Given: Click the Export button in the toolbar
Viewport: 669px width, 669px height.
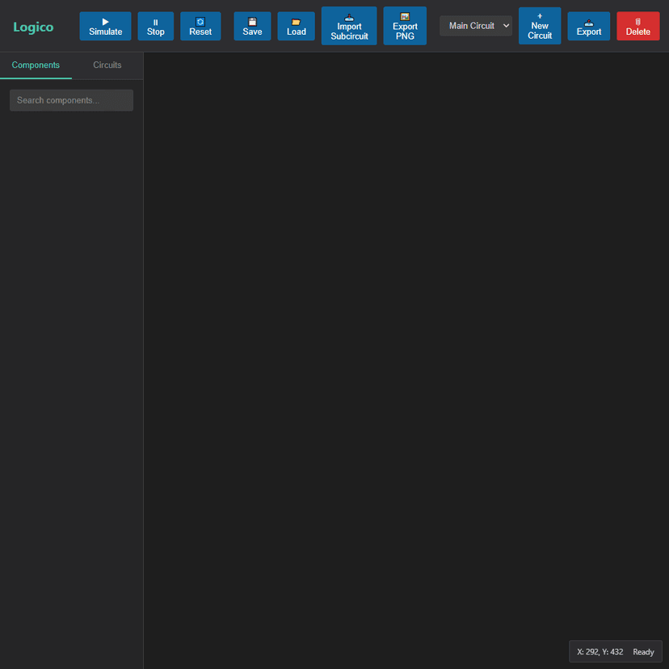Looking at the screenshot, I should click(588, 25).
